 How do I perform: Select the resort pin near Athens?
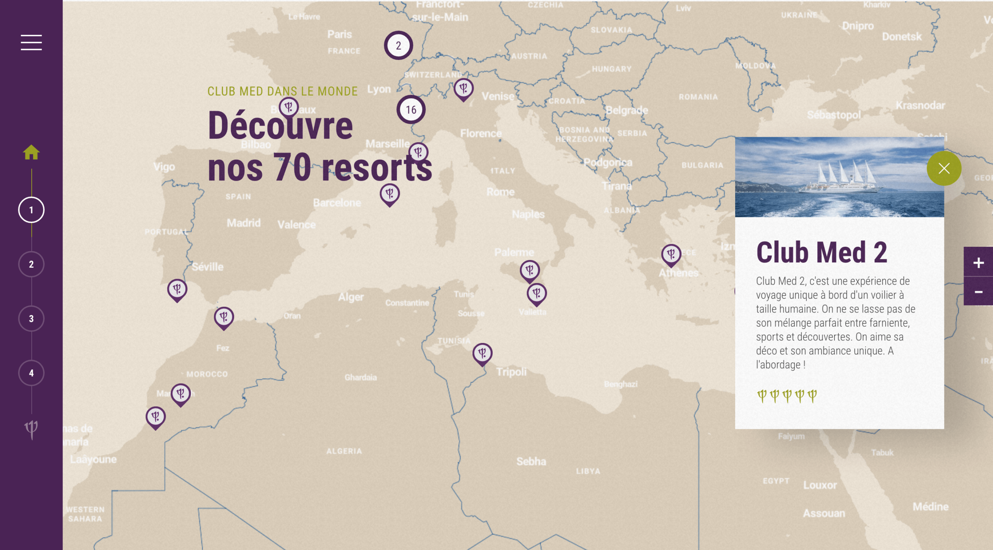point(671,255)
